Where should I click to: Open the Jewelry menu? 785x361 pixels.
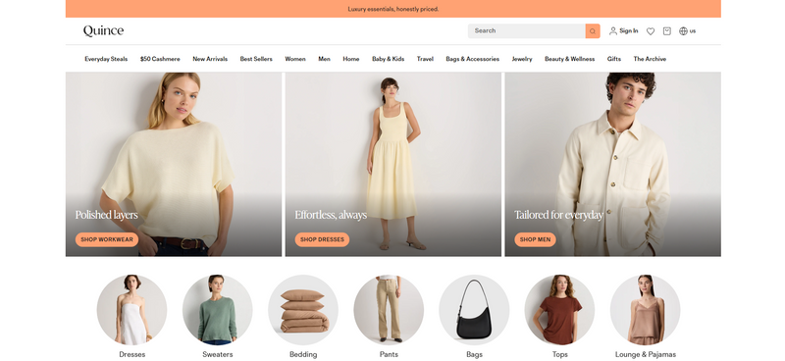pos(522,59)
